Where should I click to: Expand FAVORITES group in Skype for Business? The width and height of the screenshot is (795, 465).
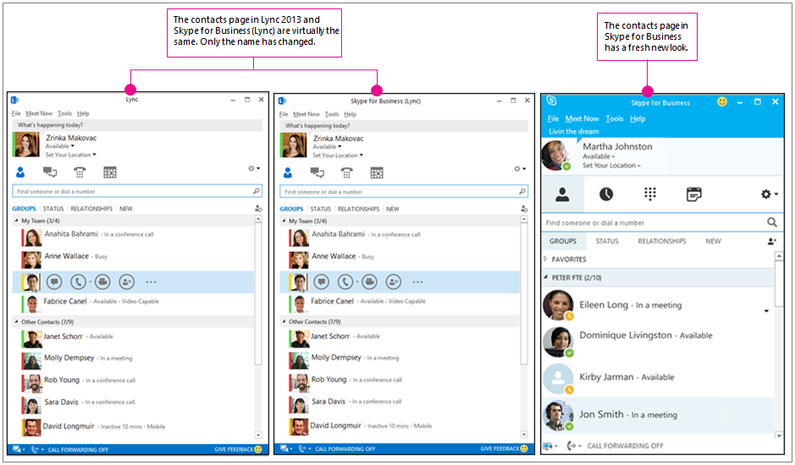click(546, 259)
